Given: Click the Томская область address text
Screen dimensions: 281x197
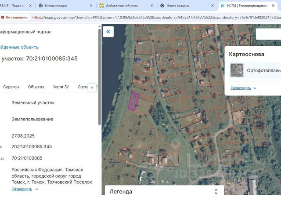Looking at the screenshot, I should pos(52,176).
